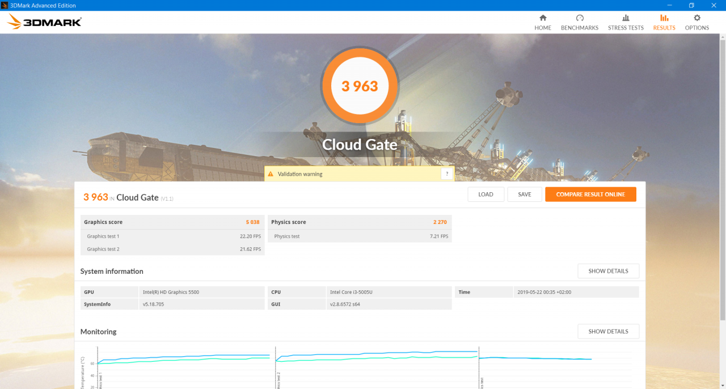The height and width of the screenshot is (389, 726).
Task: Close the 3DMark window
Action: pos(715,5)
